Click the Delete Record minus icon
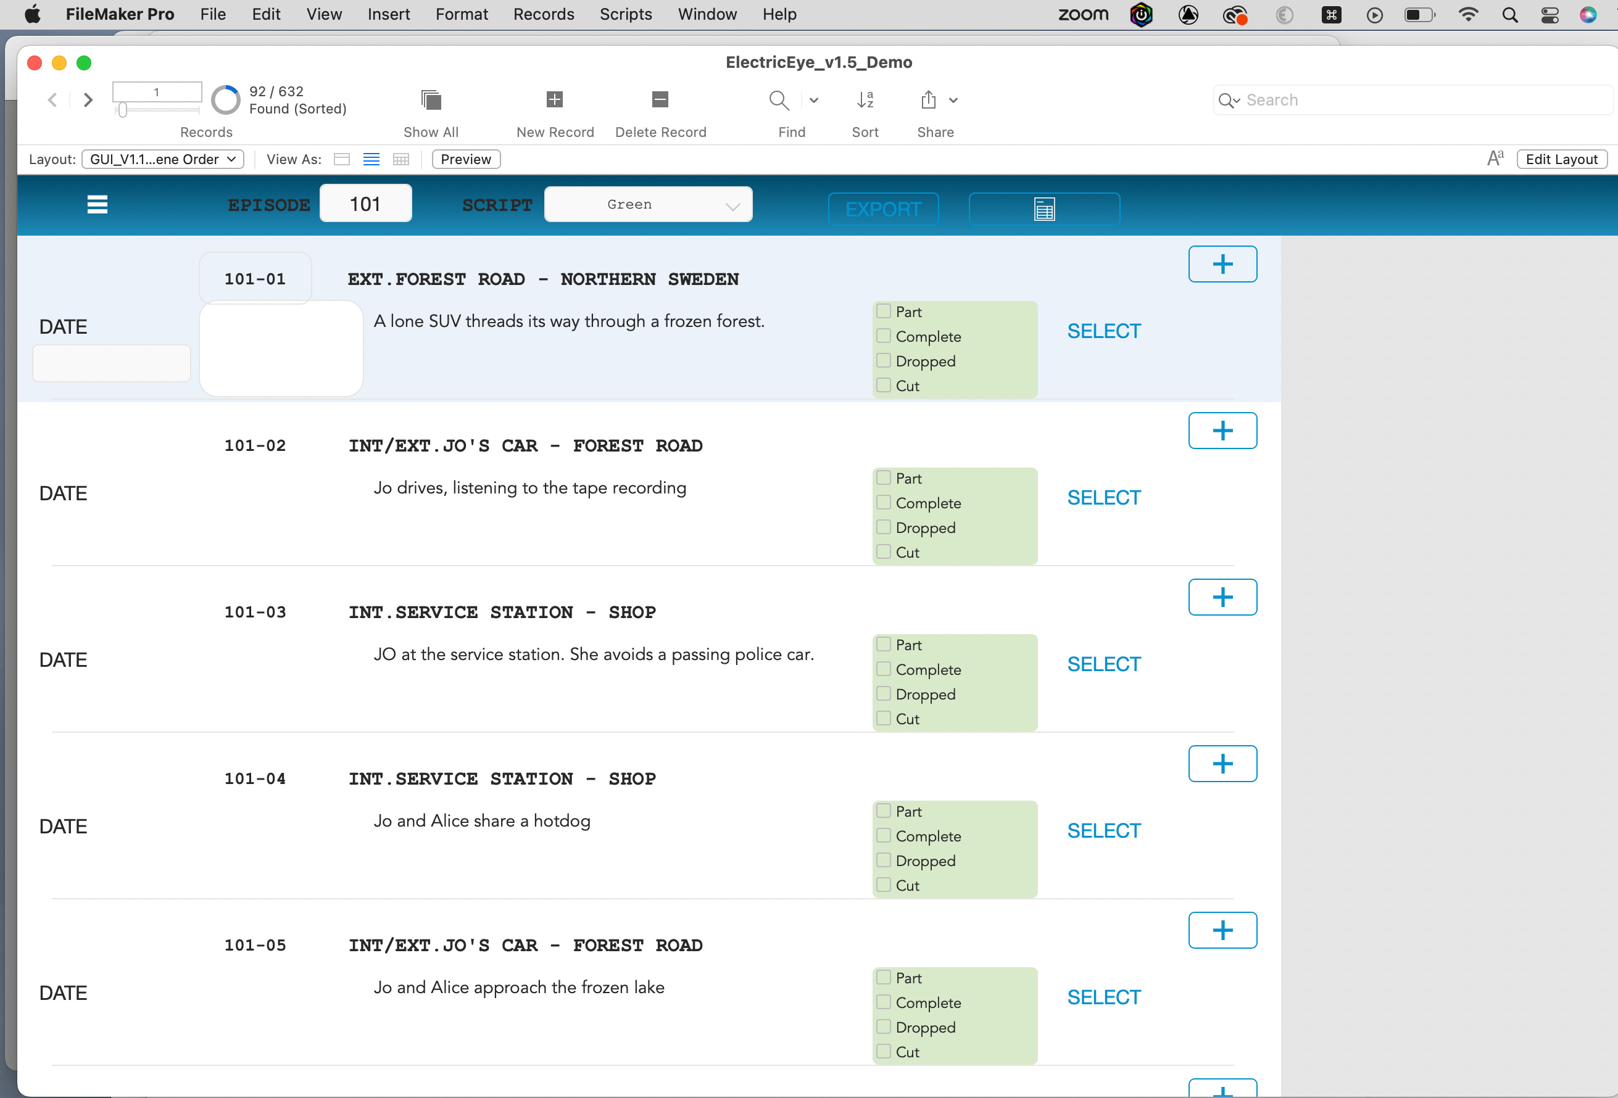The image size is (1618, 1098). click(x=660, y=100)
